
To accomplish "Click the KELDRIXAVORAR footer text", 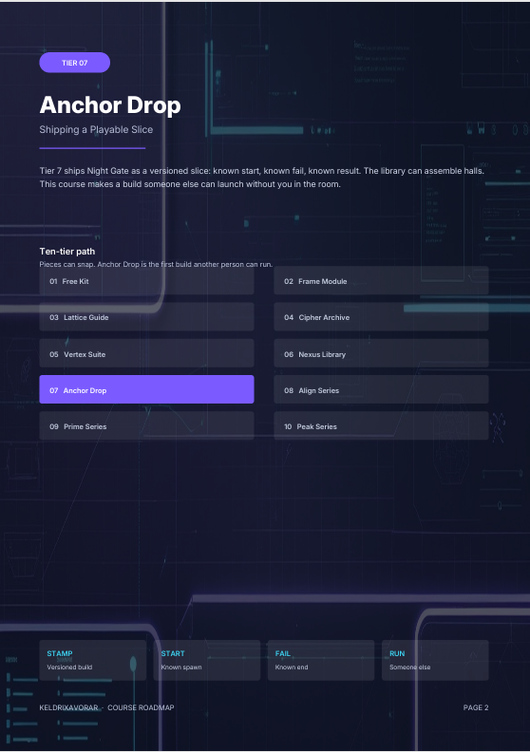I will [x=68, y=707].
